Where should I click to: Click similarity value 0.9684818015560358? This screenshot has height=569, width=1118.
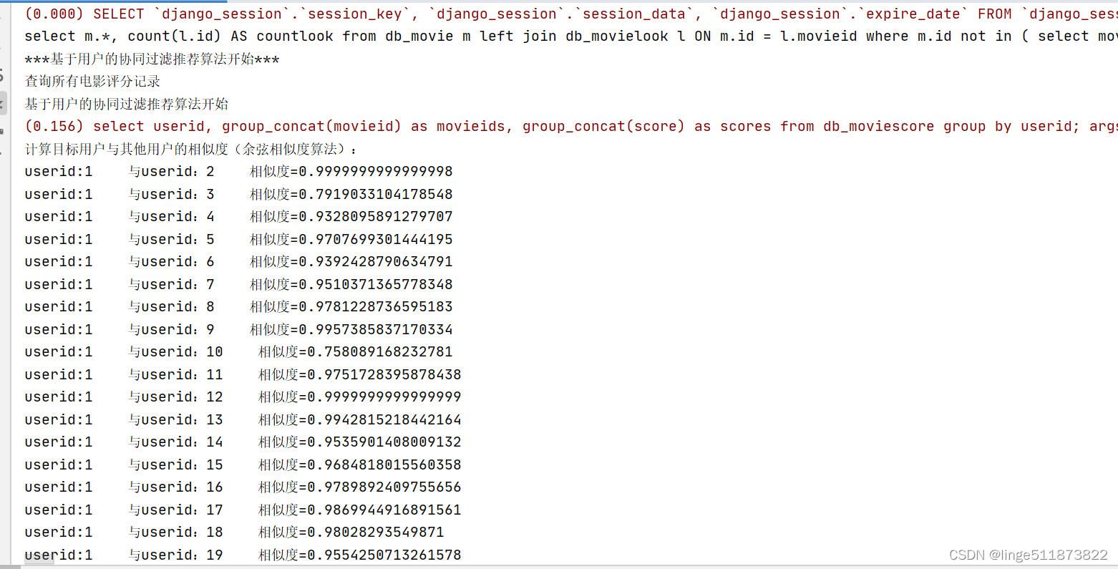pos(384,465)
